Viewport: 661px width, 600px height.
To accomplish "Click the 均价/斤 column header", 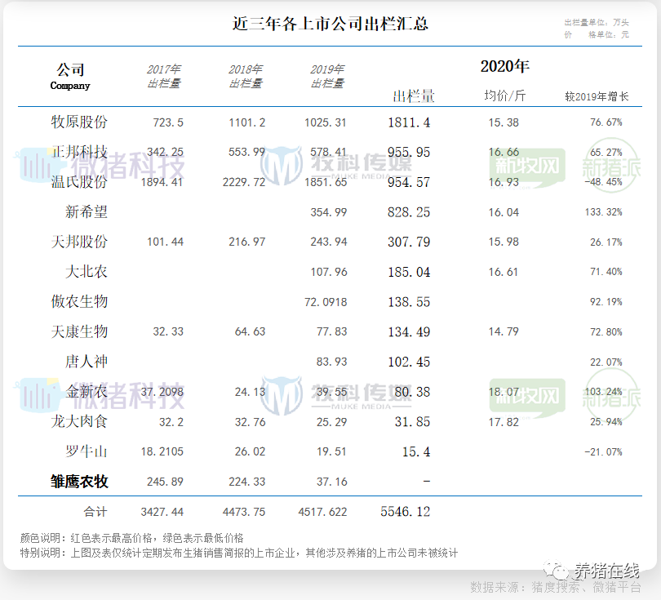I will click(504, 96).
